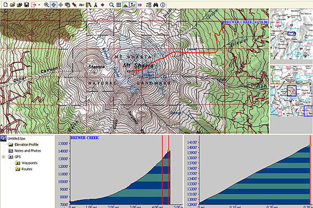This screenshot has width=313, height=208.
Task: Click the 15000' label in left profile
Action: 63,144
